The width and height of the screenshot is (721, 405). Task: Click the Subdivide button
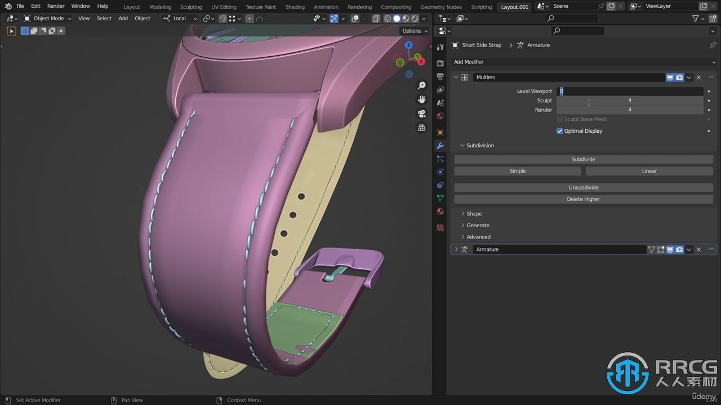(x=584, y=160)
